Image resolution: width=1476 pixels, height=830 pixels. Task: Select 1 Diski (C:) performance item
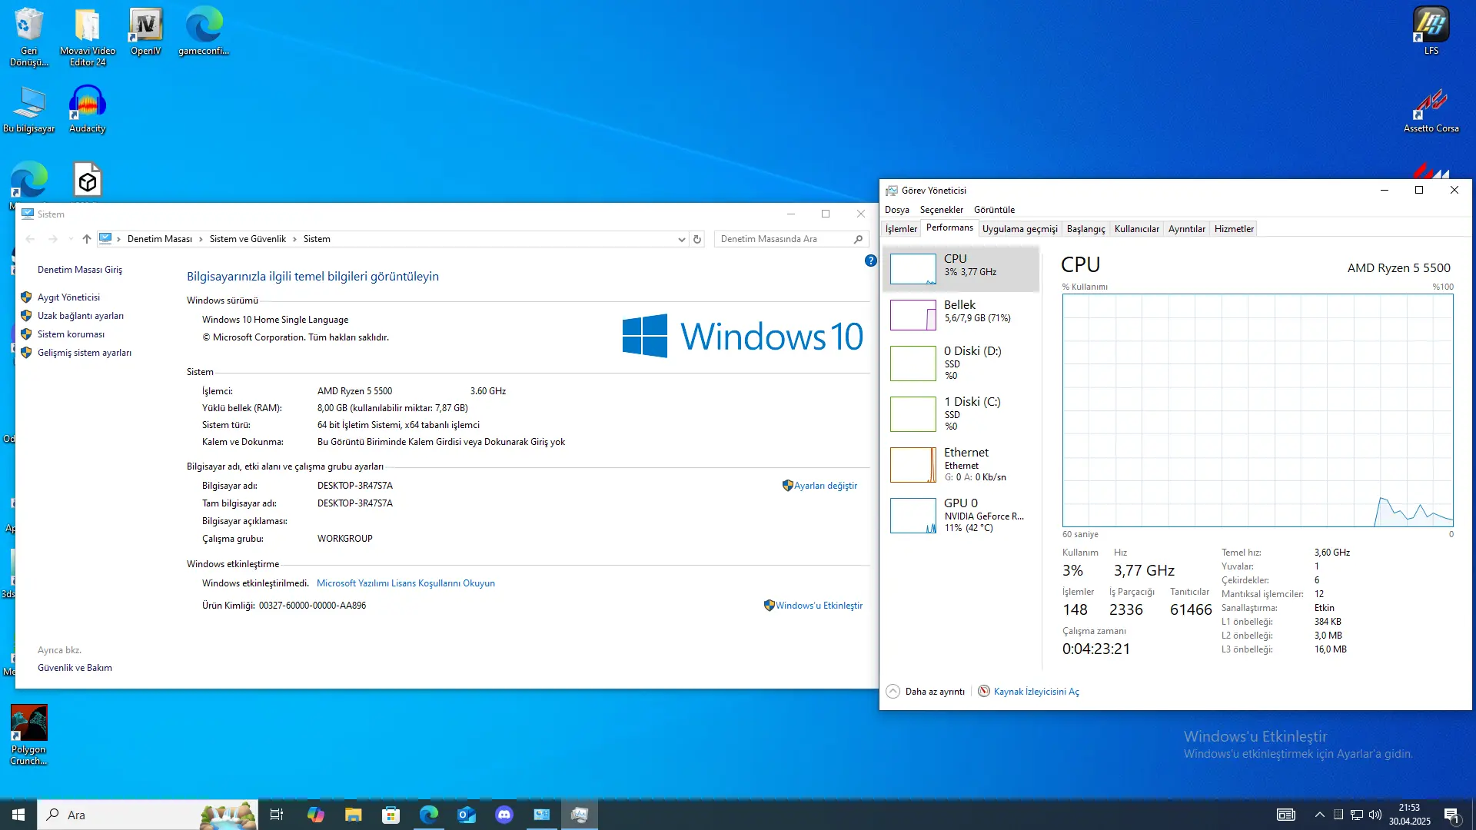pyautogui.click(x=961, y=413)
